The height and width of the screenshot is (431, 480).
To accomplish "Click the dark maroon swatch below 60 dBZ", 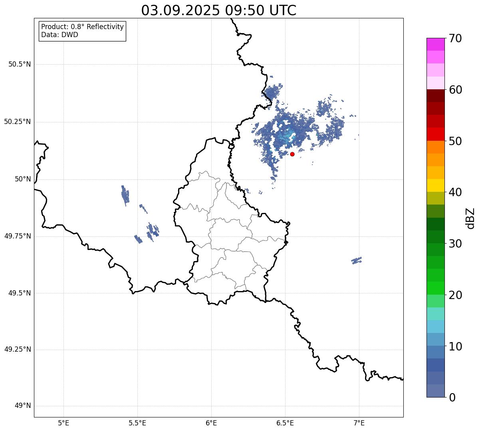I will coord(436,96).
